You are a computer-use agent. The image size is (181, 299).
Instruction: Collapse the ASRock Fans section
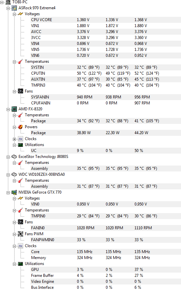pos(14,92)
